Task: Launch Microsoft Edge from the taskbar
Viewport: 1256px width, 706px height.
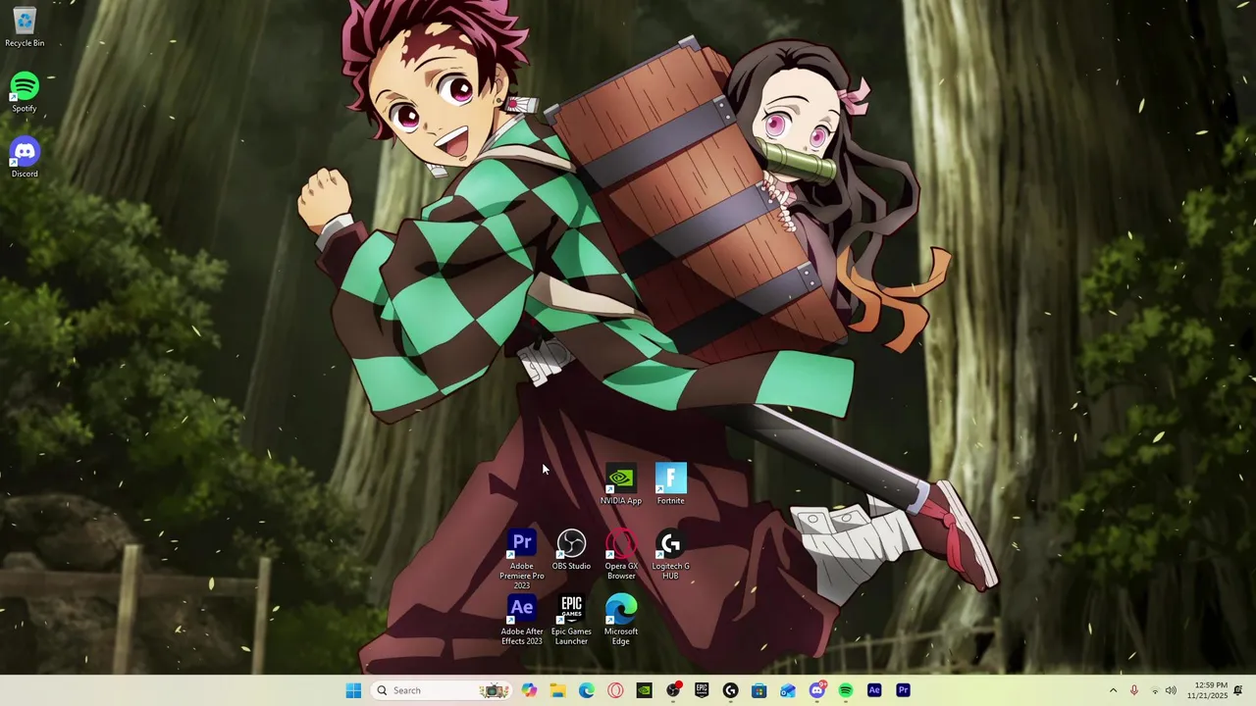Action: coord(587,690)
